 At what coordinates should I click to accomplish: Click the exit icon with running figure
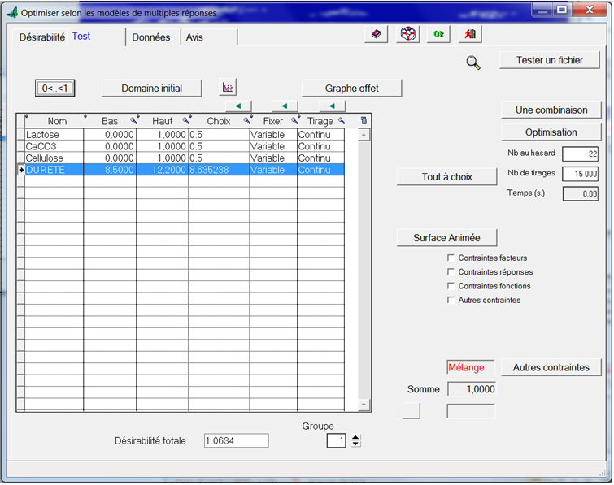pyautogui.click(x=470, y=35)
